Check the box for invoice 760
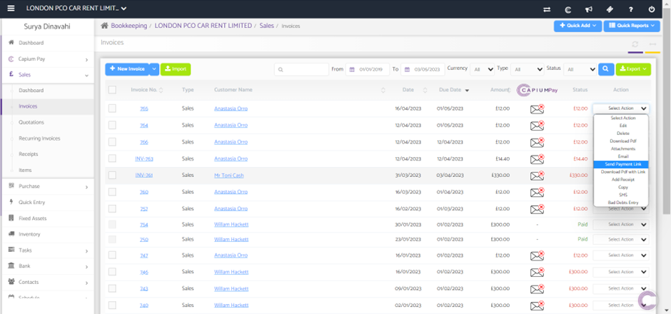Image resolution: width=671 pixels, height=314 pixels. tap(112, 192)
